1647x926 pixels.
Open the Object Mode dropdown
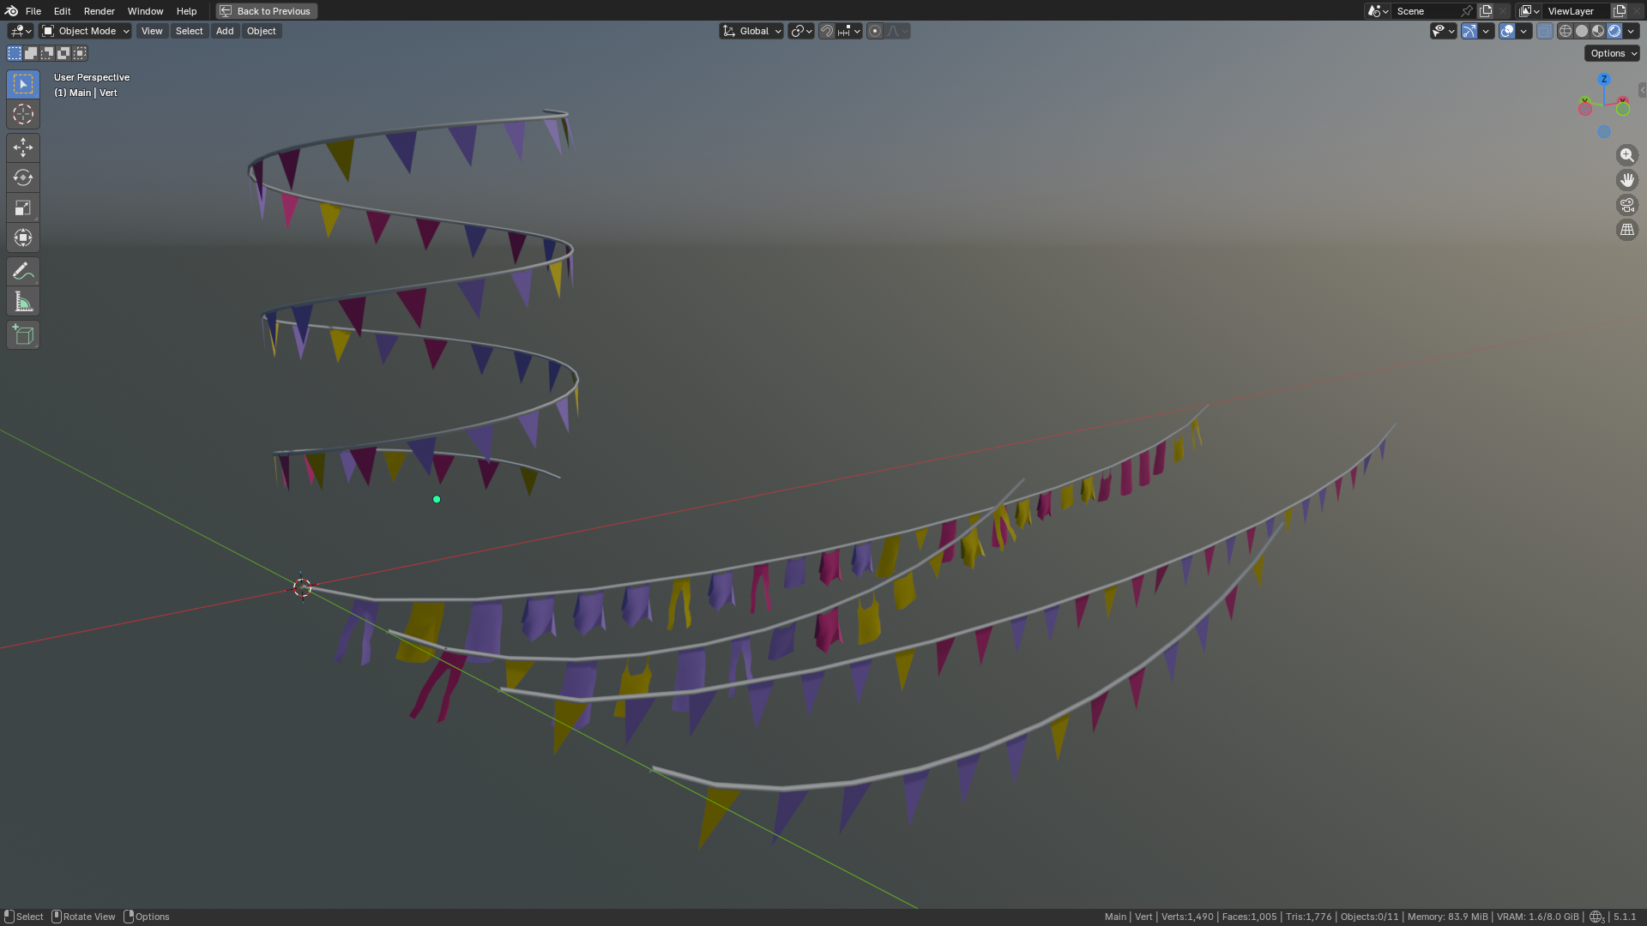pos(86,31)
